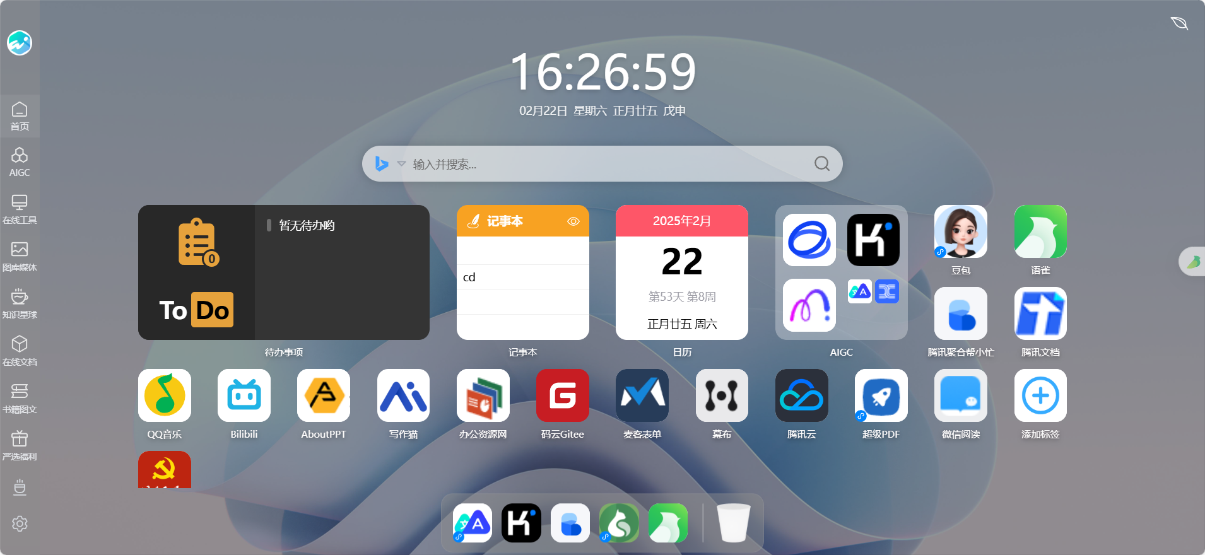This screenshot has width=1205, height=555.
Task: Click the 16:26:59 clock display
Action: (602, 72)
